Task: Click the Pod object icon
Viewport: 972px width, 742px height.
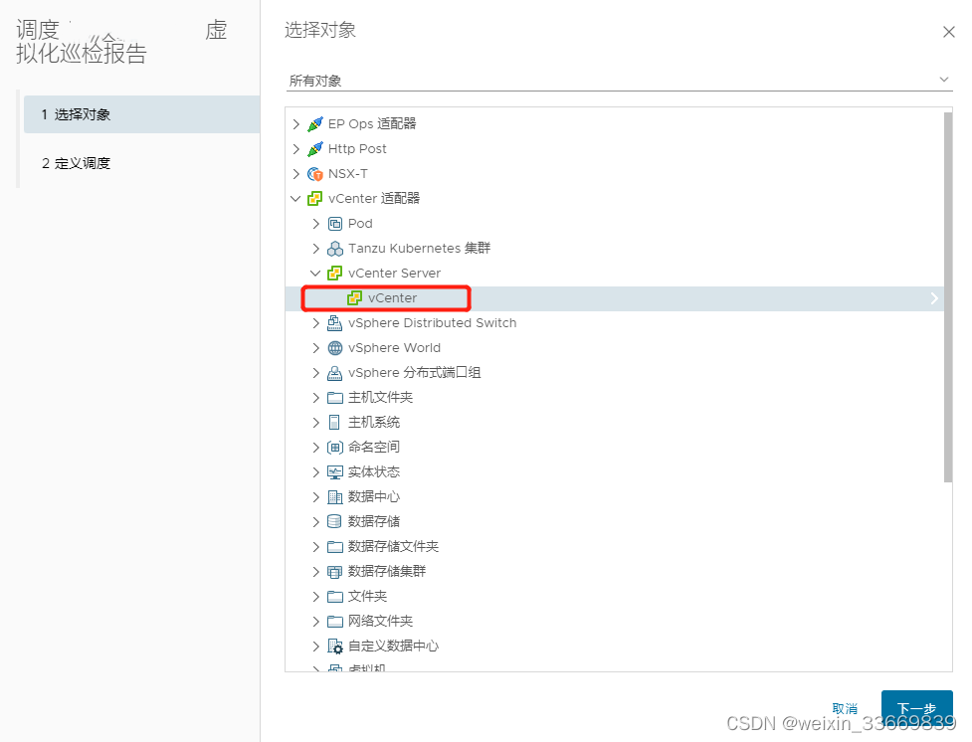Action: click(334, 223)
